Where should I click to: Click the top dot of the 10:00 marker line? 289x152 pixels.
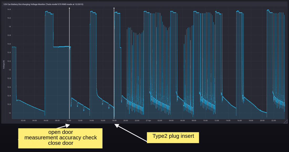(x=69, y=8)
